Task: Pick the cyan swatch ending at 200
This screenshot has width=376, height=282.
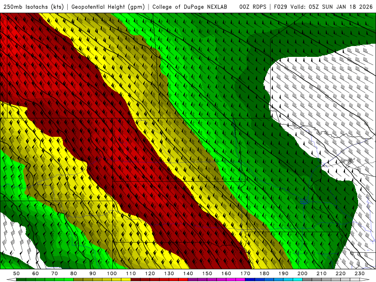Action: click(x=298, y=279)
